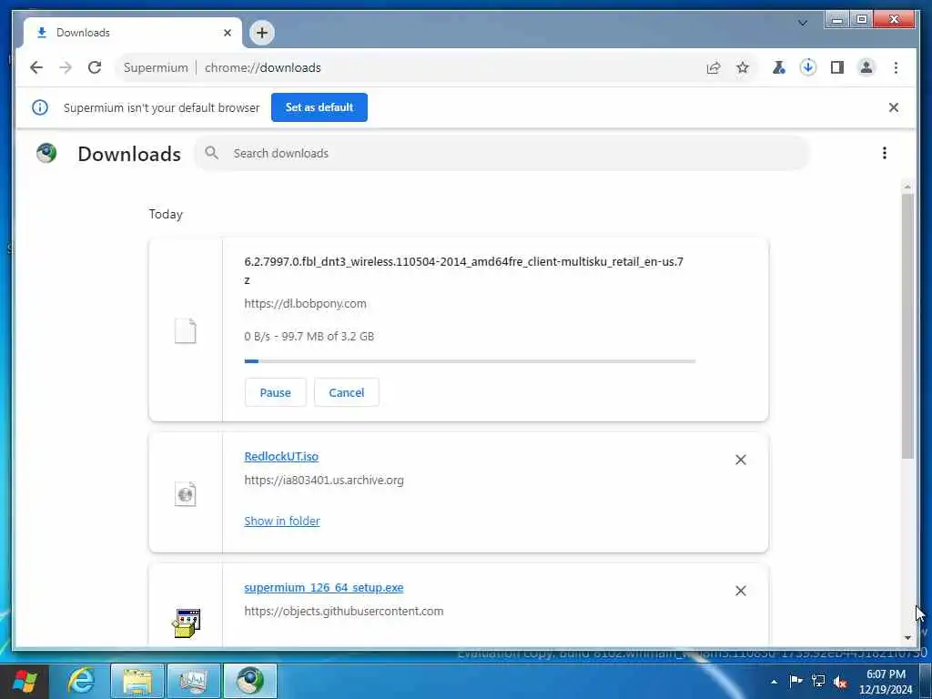932x699 pixels.
Task: Toggle the side panel icon
Action: tap(837, 67)
